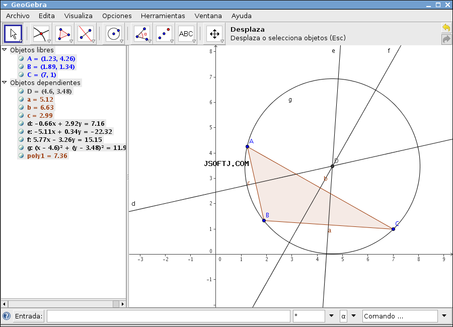The height and width of the screenshot is (327, 453).
Task: Select the move graphics view tool
Action: (x=214, y=34)
